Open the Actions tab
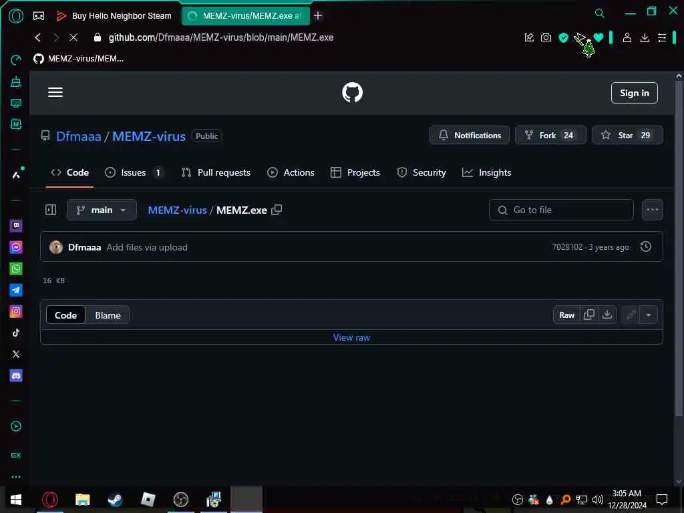 (291, 173)
